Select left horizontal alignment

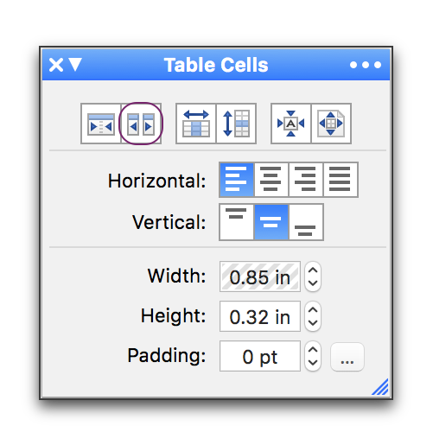click(x=237, y=180)
